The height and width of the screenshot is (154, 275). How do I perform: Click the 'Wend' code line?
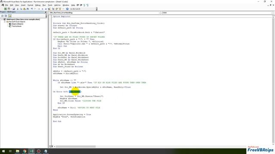coord(55,110)
